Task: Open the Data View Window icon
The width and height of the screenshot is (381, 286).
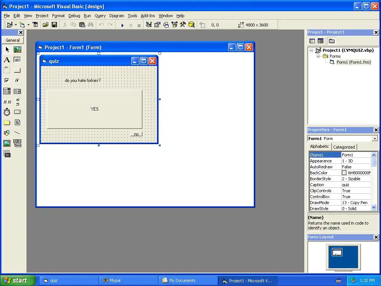Action: 192,25
